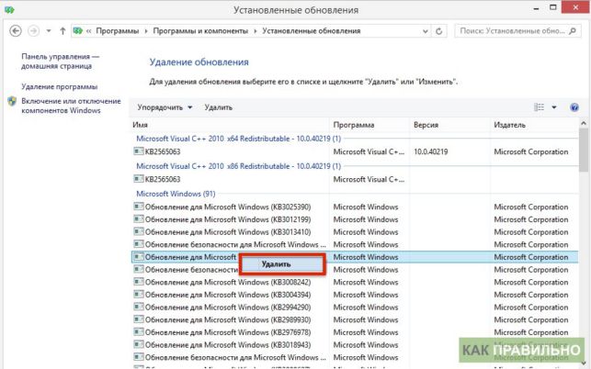The width and height of the screenshot is (591, 369).
Task: Open Панель управления домашняя страница link
Action: click(x=60, y=61)
